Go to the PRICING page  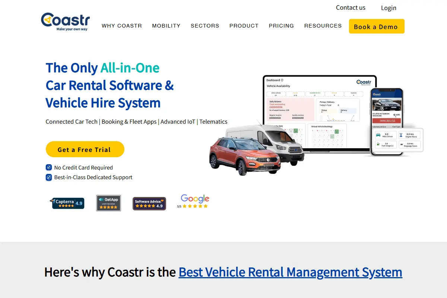tap(281, 26)
